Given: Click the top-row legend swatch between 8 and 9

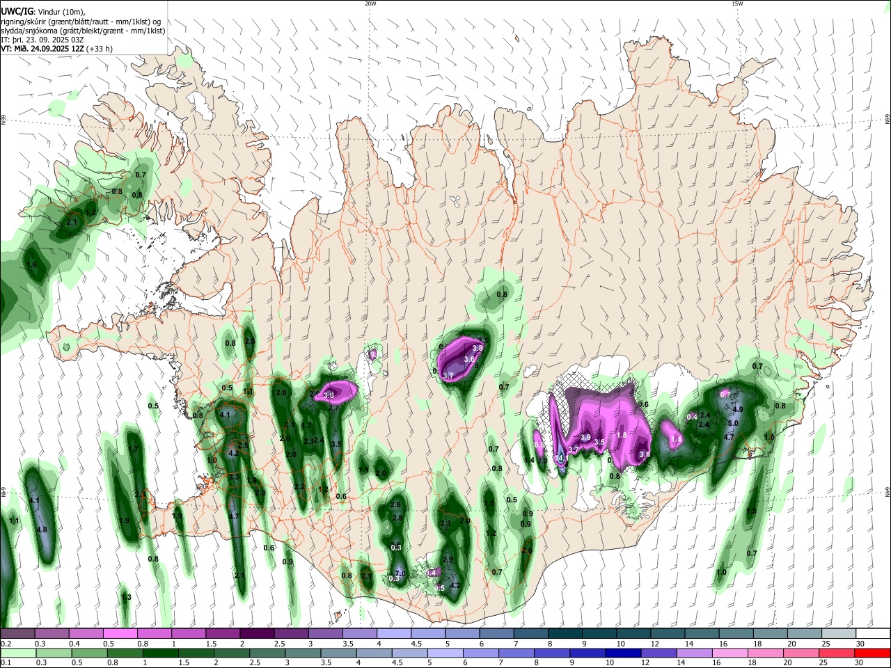Looking at the screenshot, I should pos(565,634).
